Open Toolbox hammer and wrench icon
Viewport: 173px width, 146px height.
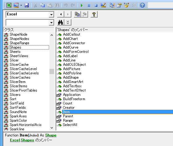click(133, 5)
